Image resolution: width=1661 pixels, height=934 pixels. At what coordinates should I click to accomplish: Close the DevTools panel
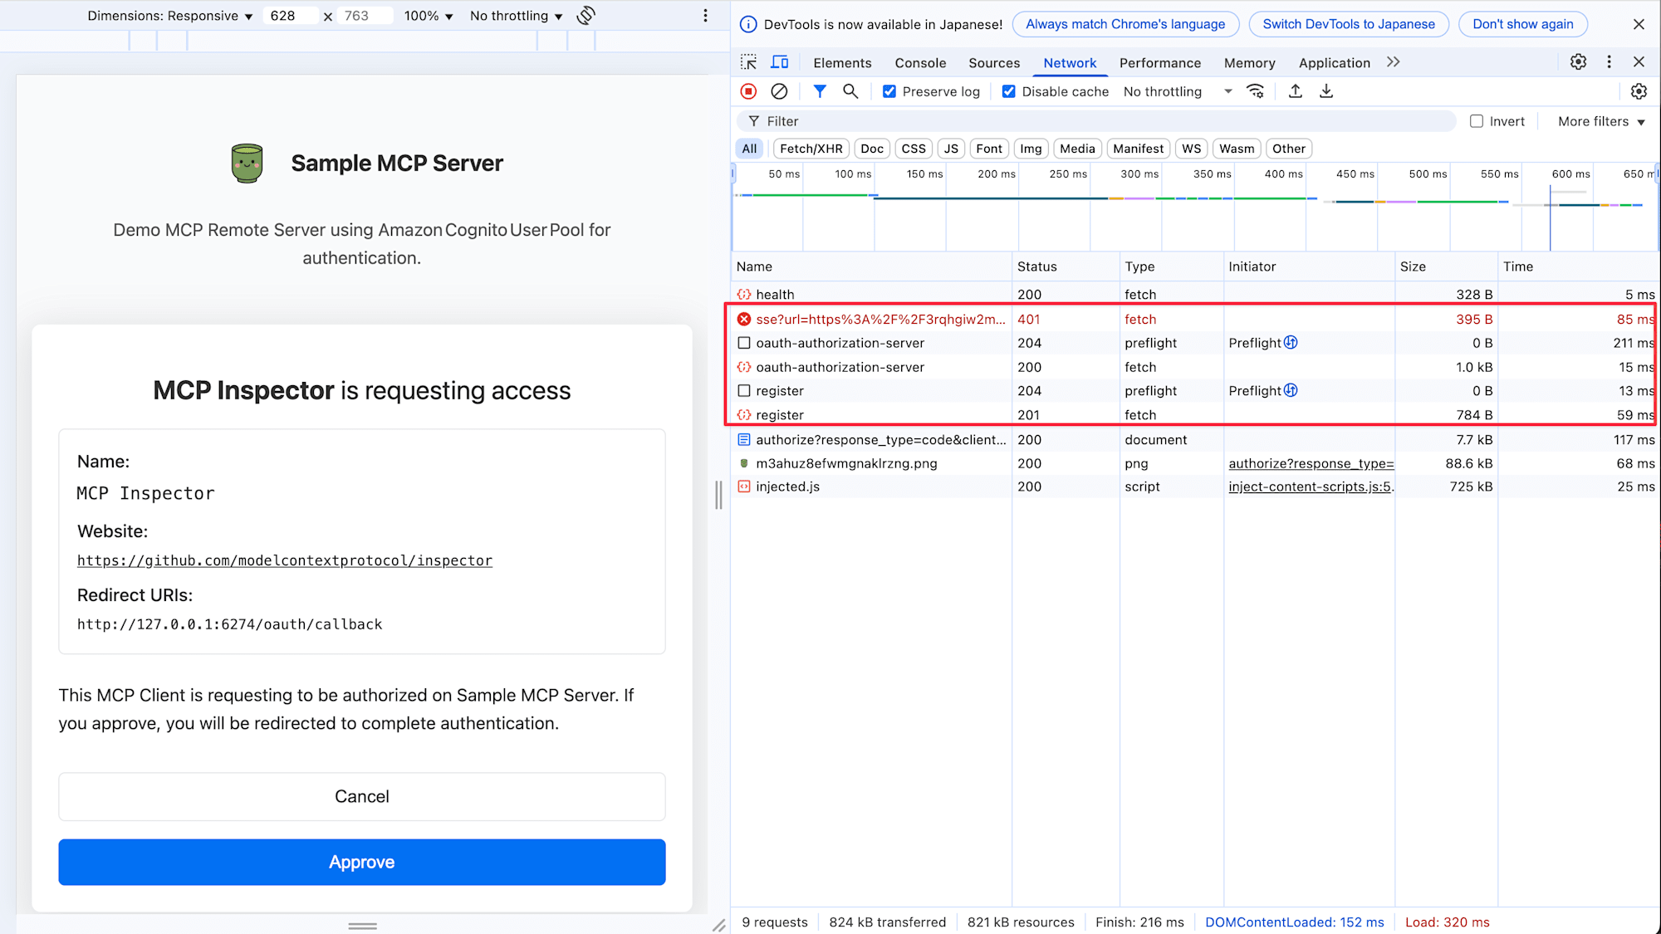(x=1639, y=62)
